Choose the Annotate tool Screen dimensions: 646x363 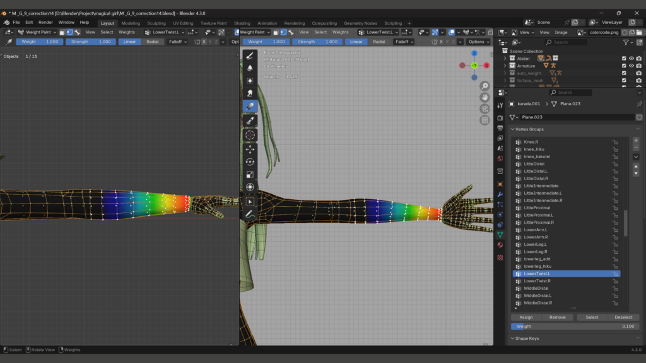(250, 215)
